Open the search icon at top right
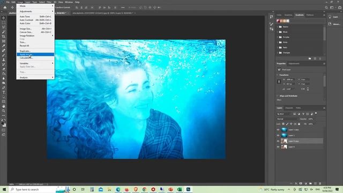Image resolution: width=343 pixels, height=193 pixels. pos(326,8)
